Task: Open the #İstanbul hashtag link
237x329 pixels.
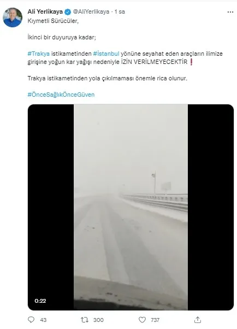Action: click(x=106, y=54)
